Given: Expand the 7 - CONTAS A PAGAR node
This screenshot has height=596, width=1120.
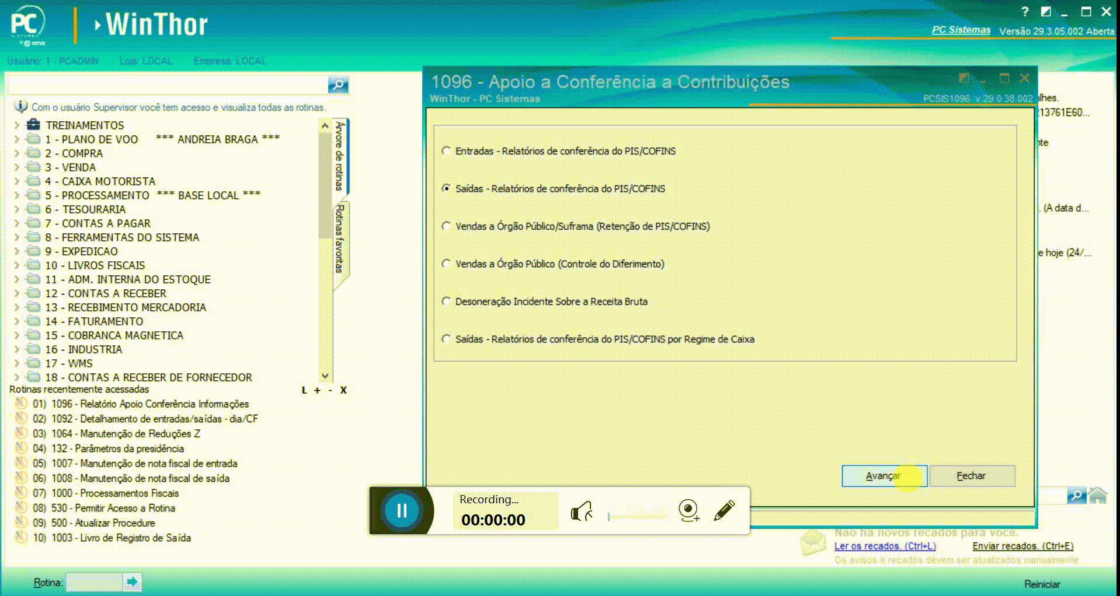Looking at the screenshot, I should coord(16,223).
